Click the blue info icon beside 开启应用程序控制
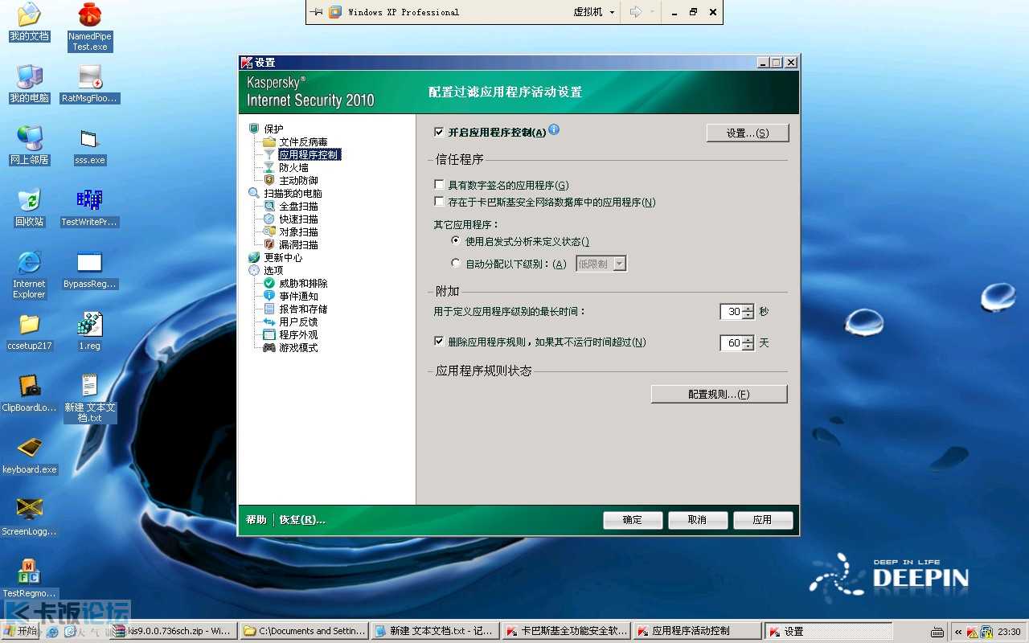This screenshot has width=1029, height=643. [554, 129]
